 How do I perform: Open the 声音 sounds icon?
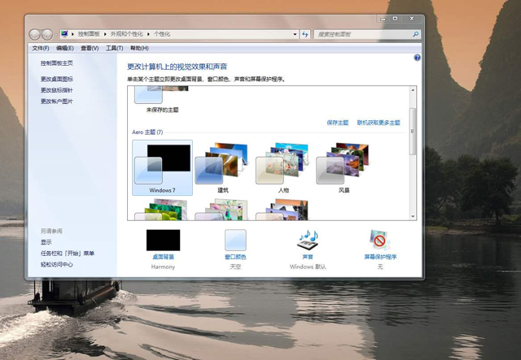pos(308,240)
